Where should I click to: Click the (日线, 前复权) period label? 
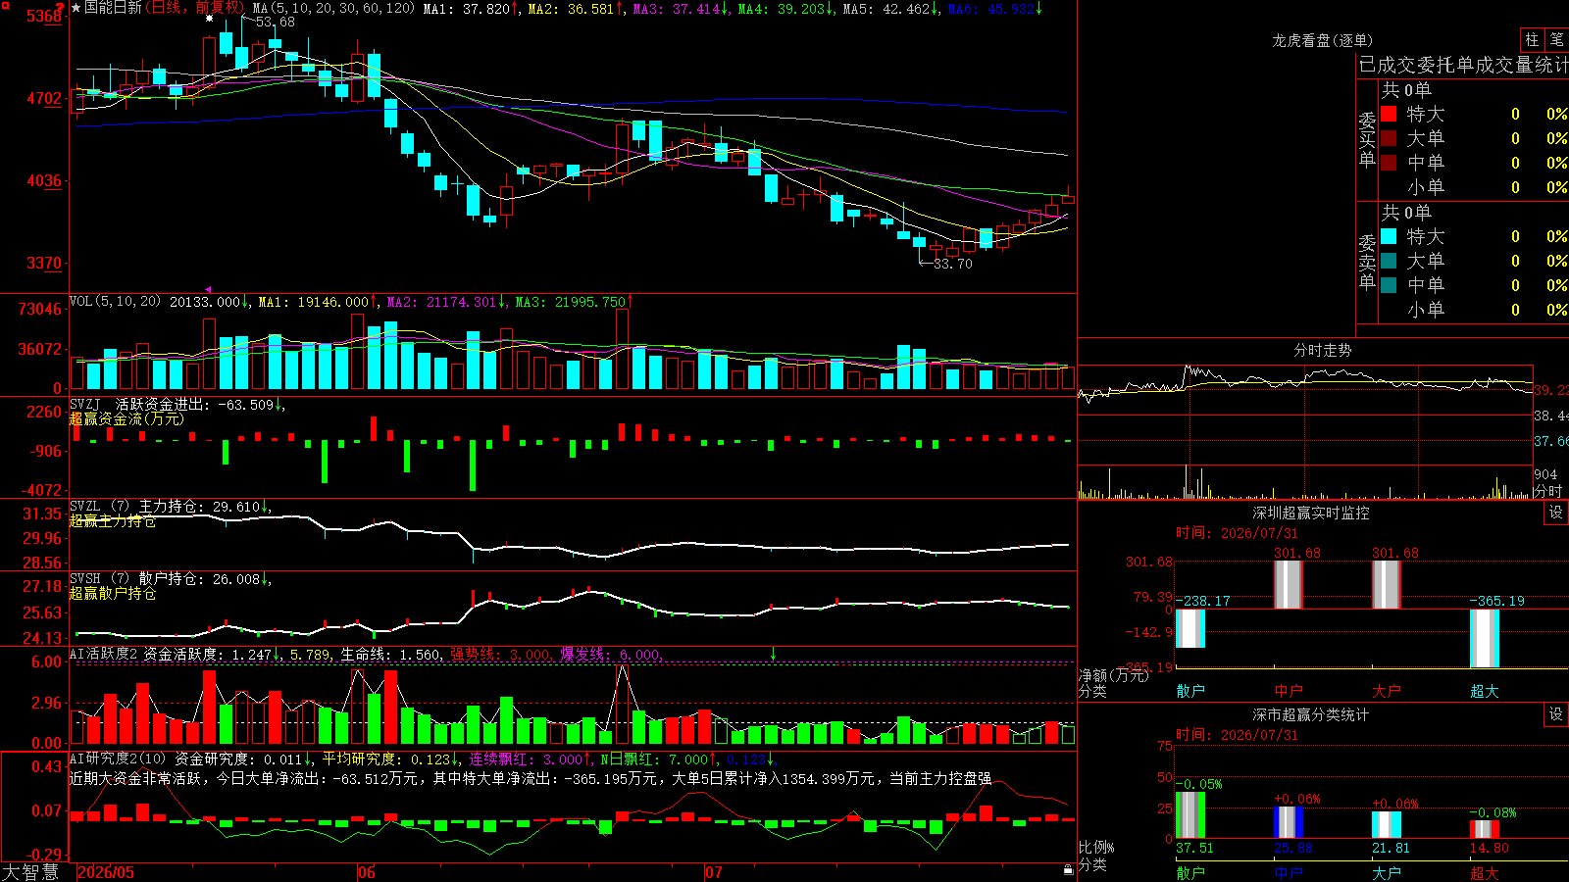click(194, 8)
